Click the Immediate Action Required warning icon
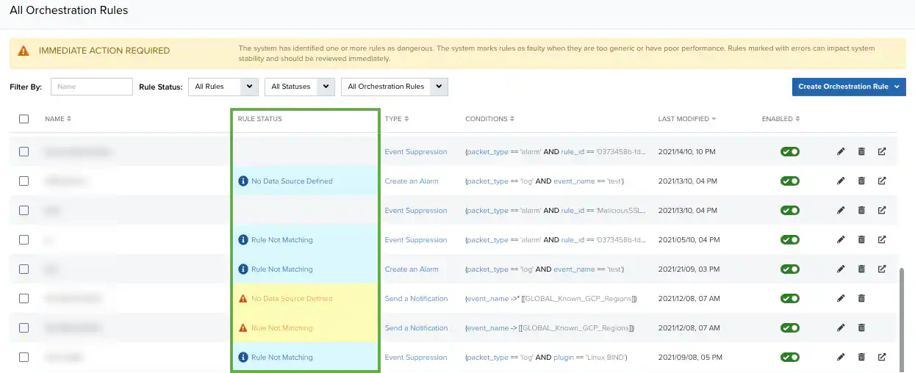915x373 pixels. (24, 51)
